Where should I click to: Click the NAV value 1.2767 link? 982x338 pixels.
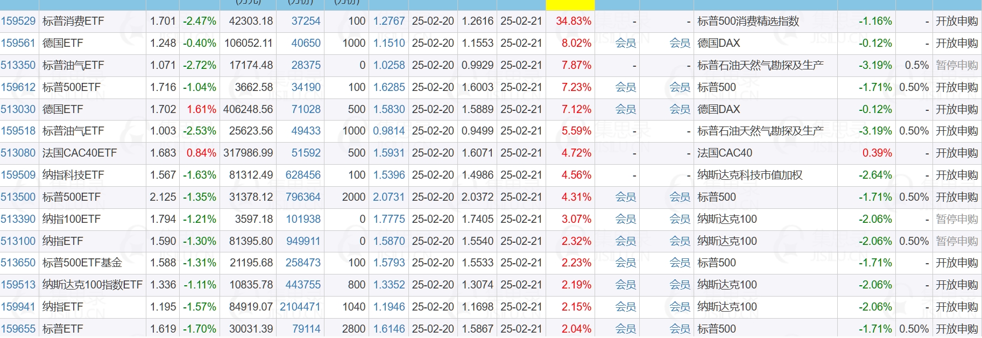click(389, 22)
